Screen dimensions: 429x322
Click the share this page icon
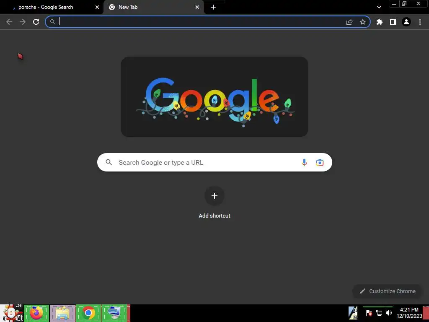pos(349,22)
